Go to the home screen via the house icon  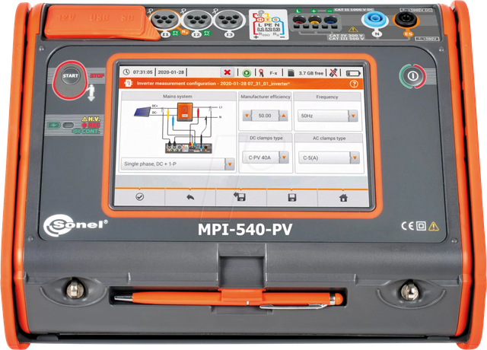tap(343, 198)
